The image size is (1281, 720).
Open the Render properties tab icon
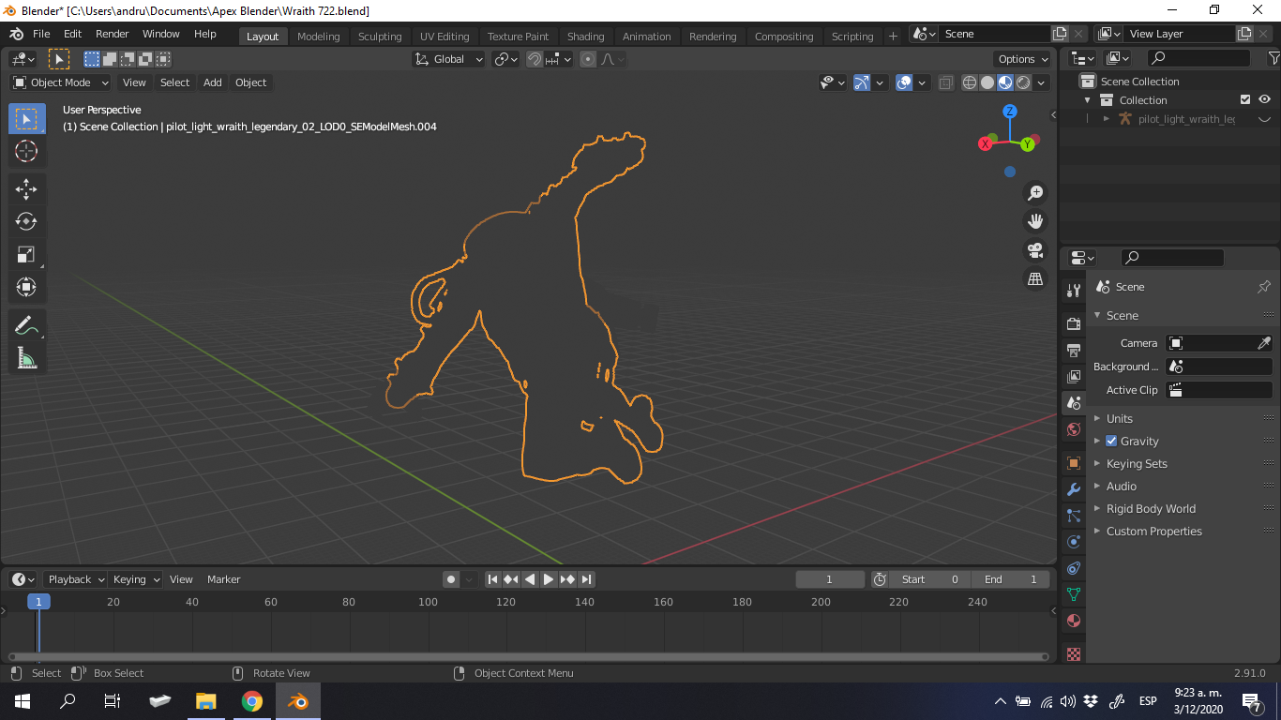tap(1074, 323)
